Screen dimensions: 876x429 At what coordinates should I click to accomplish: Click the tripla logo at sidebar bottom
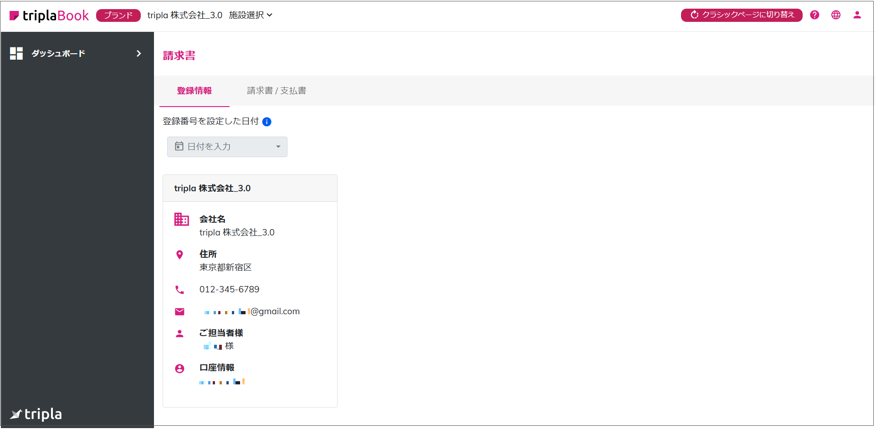[36, 414]
